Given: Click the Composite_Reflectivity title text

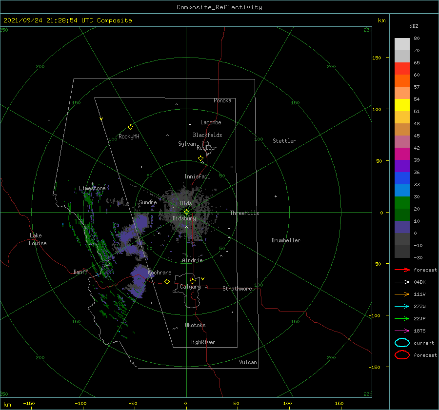Looking at the screenshot, I should click(219, 7).
